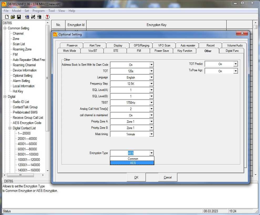260x215 pixels.
Task: Select Scan List in the tree
Action: [x=19, y=44]
